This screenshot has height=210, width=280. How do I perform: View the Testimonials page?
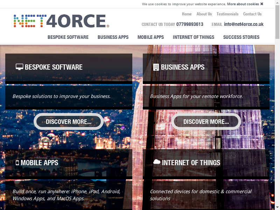pyautogui.click(x=227, y=14)
